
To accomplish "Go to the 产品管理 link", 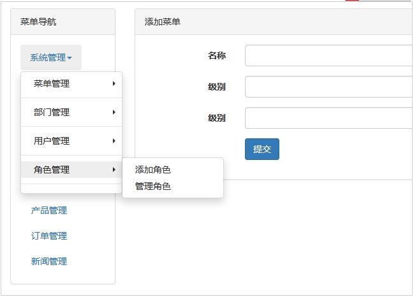I will (49, 210).
